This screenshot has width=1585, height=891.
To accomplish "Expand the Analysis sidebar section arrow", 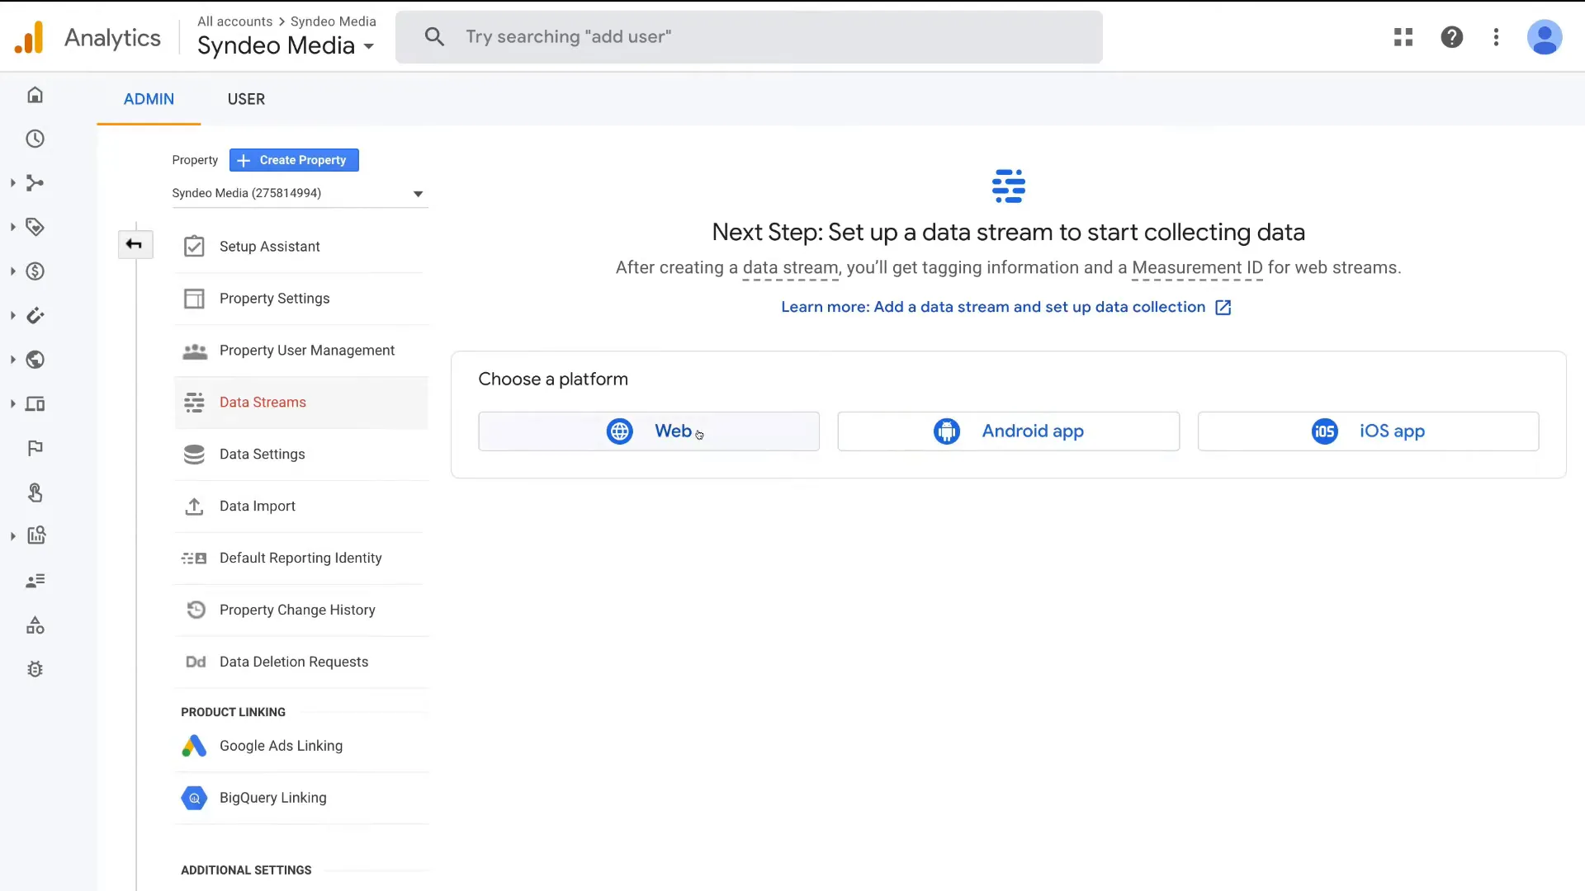I will coord(12,536).
